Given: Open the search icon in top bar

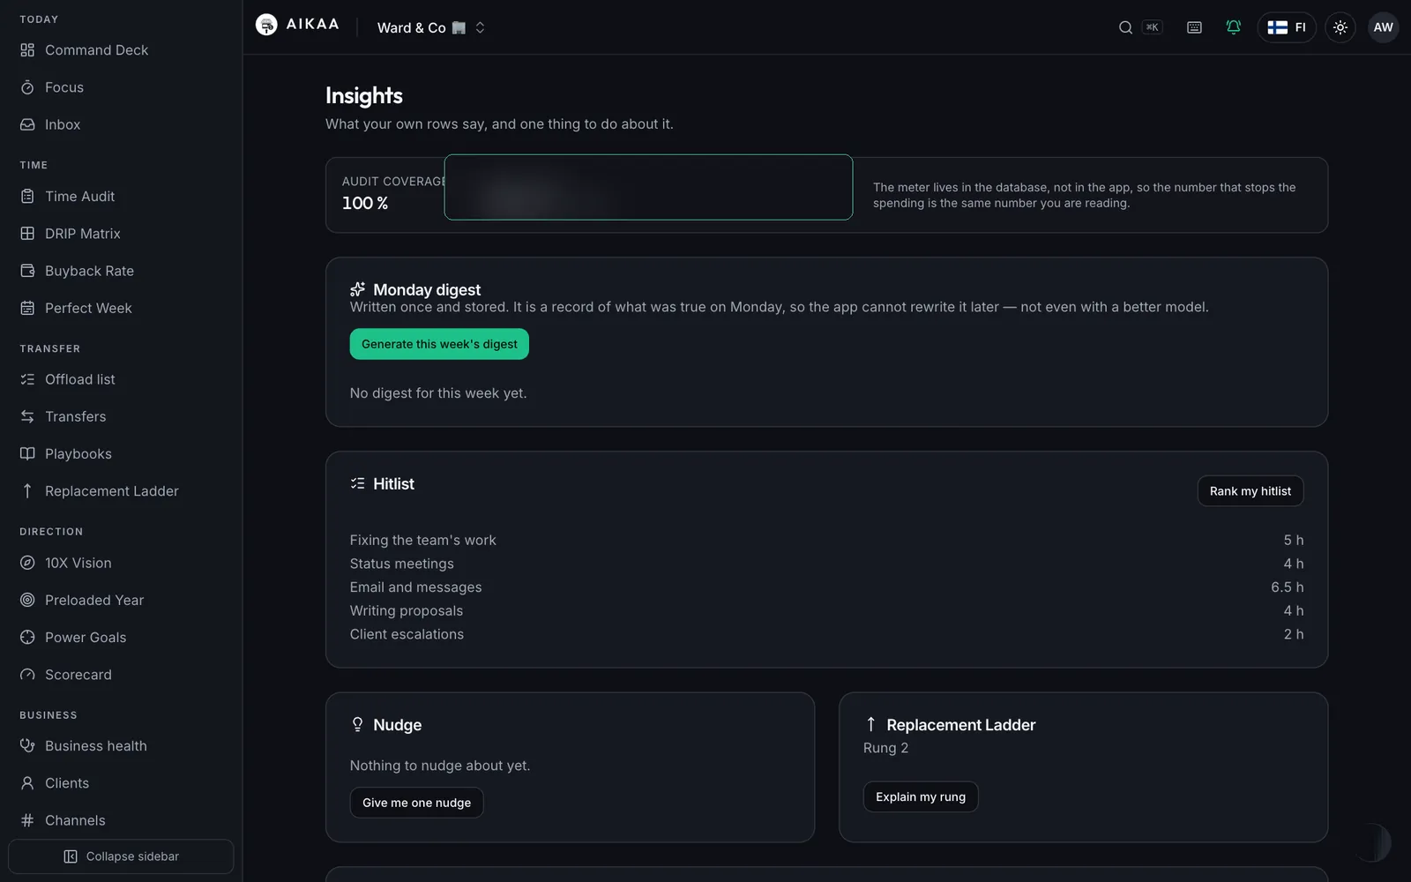Looking at the screenshot, I should tap(1125, 27).
